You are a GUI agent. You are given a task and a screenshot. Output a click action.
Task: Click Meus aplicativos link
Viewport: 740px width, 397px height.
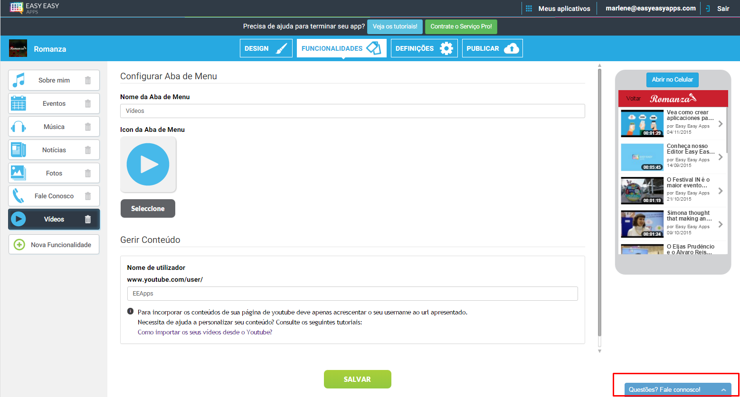(x=564, y=9)
